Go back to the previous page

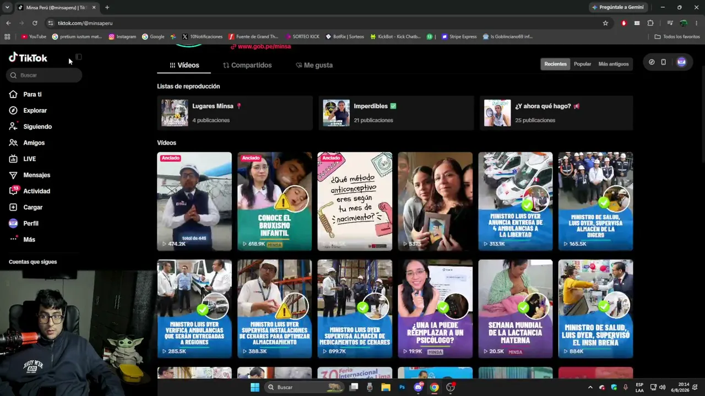click(8, 23)
